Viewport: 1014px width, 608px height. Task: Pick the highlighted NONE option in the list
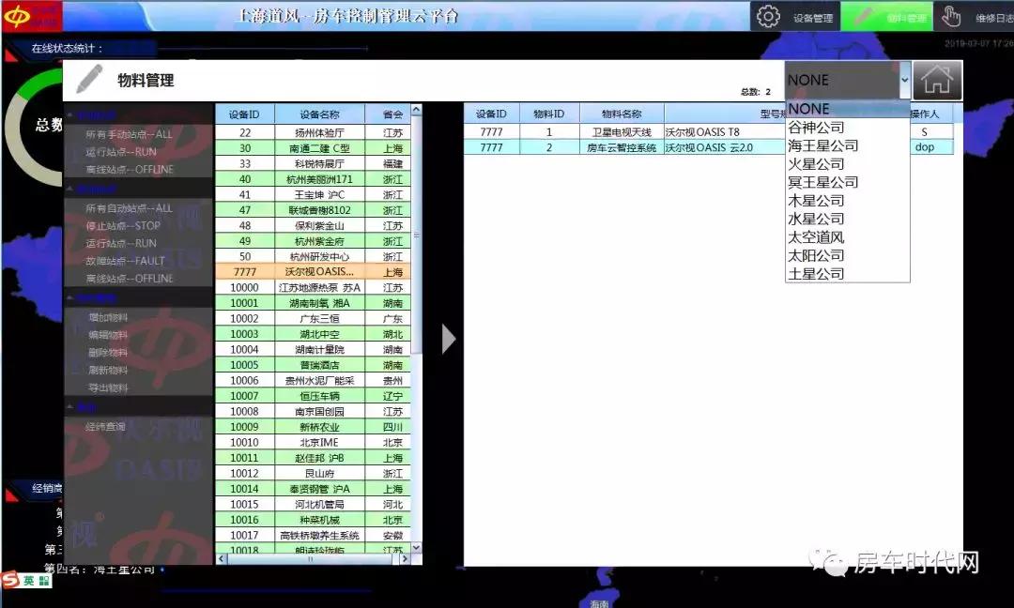tap(847, 109)
